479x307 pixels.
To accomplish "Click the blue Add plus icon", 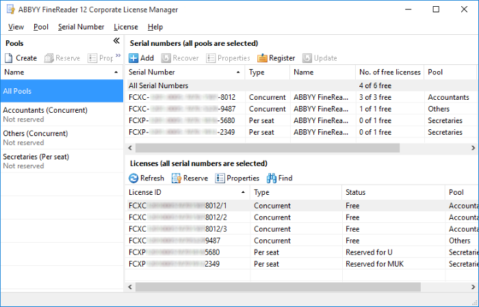I will (x=133, y=58).
